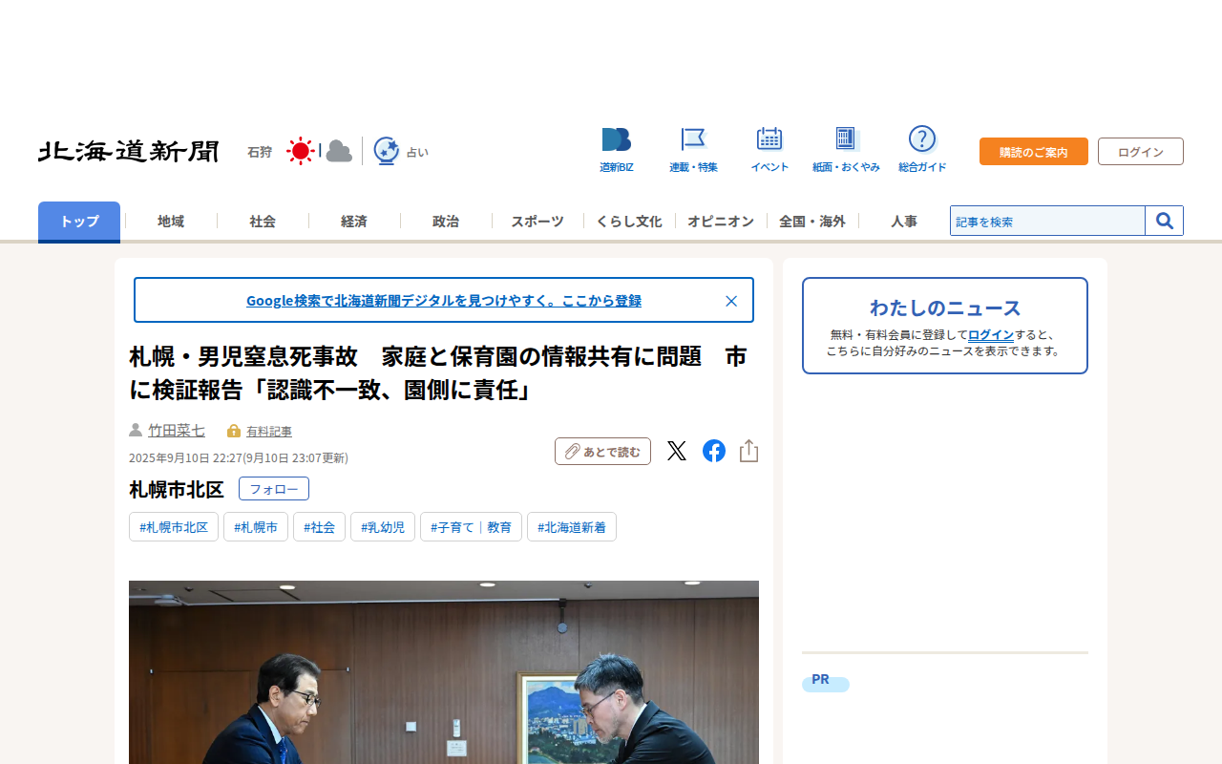This screenshot has width=1222, height=764.
Task: Open the 道新BIZ icon
Action: 617,139
